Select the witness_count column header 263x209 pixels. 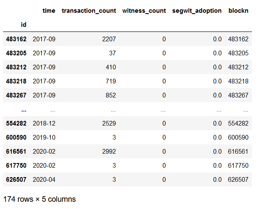pos(144,11)
